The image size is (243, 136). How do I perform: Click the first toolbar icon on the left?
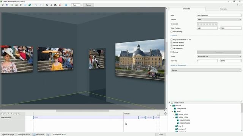coord(3,5)
